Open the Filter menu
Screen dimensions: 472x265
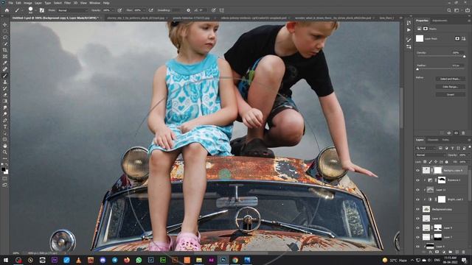tap(67, 3)
